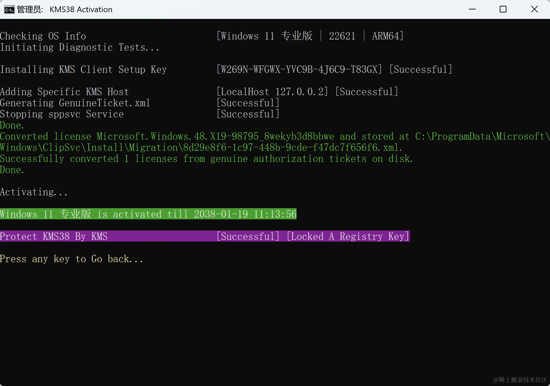550x386 pixels.
Task: Select the 'Checking OS Info' line
Action: point(43,36)
